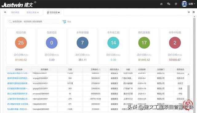Click the 81446.42 total under 项目总数
The image size is (197, 113).
pos(21,60)
